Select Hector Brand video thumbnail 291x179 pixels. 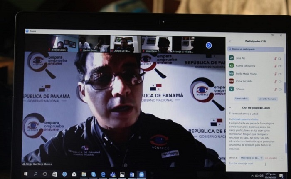[x=94, y=44]
